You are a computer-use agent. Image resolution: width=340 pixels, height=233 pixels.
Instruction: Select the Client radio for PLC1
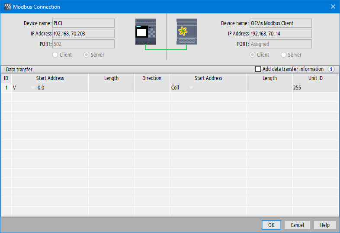[55, 55]
